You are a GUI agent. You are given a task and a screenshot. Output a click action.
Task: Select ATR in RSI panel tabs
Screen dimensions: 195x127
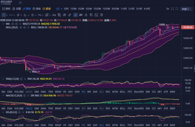pyautogui.click(x=166, y=92)
